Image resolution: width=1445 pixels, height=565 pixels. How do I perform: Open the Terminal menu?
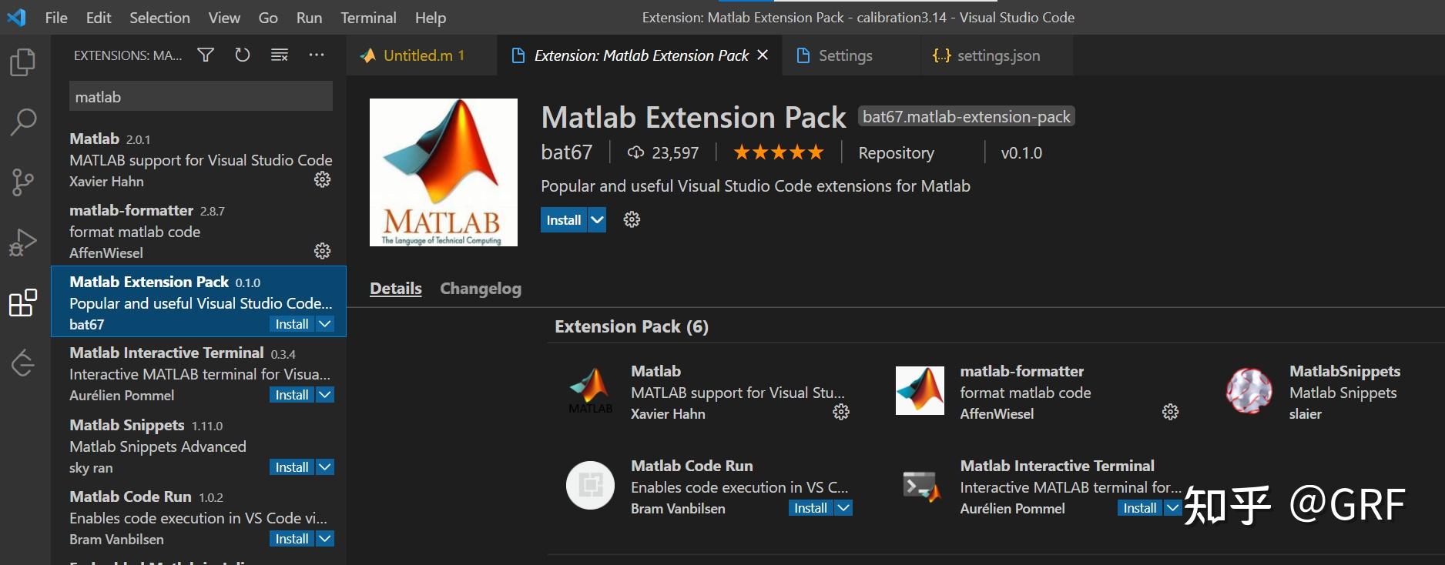(368, 17)
